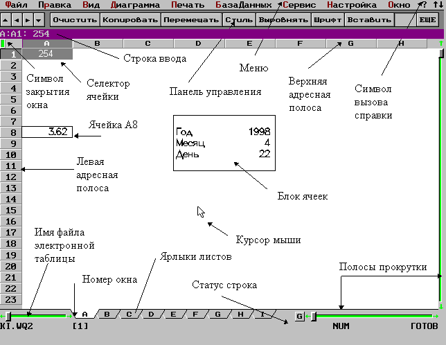Switch to sheet tab D

151,315
